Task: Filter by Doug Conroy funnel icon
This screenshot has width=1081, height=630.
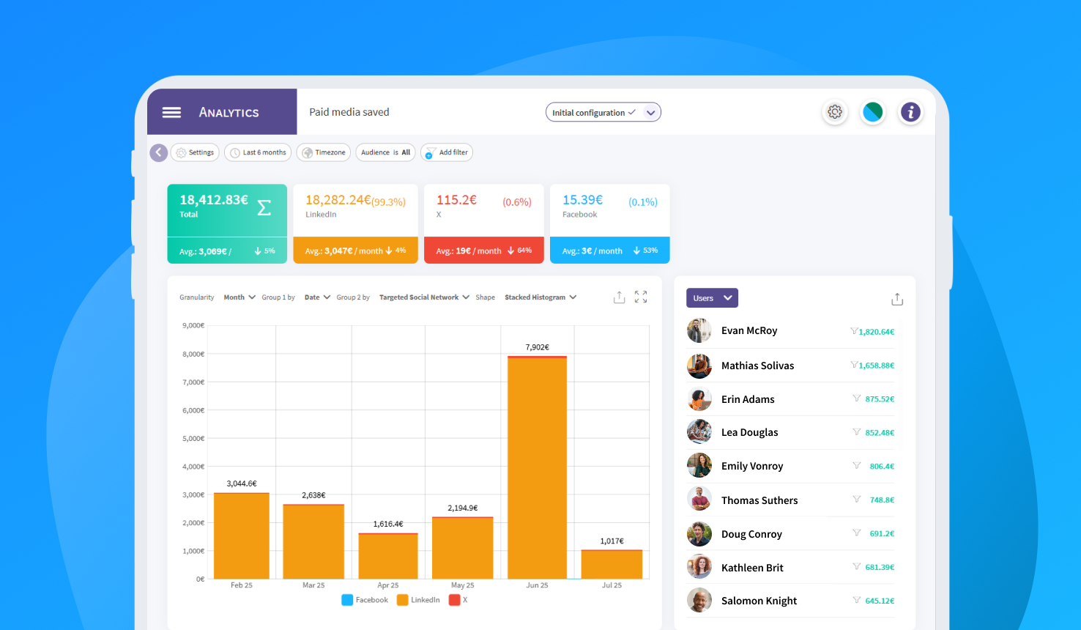Action: point(857,533)
